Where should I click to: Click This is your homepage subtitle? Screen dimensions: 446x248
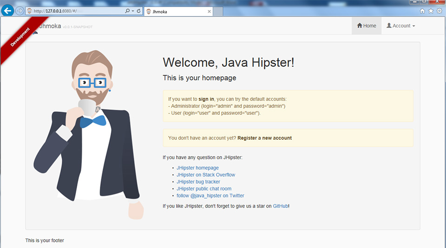199,78
